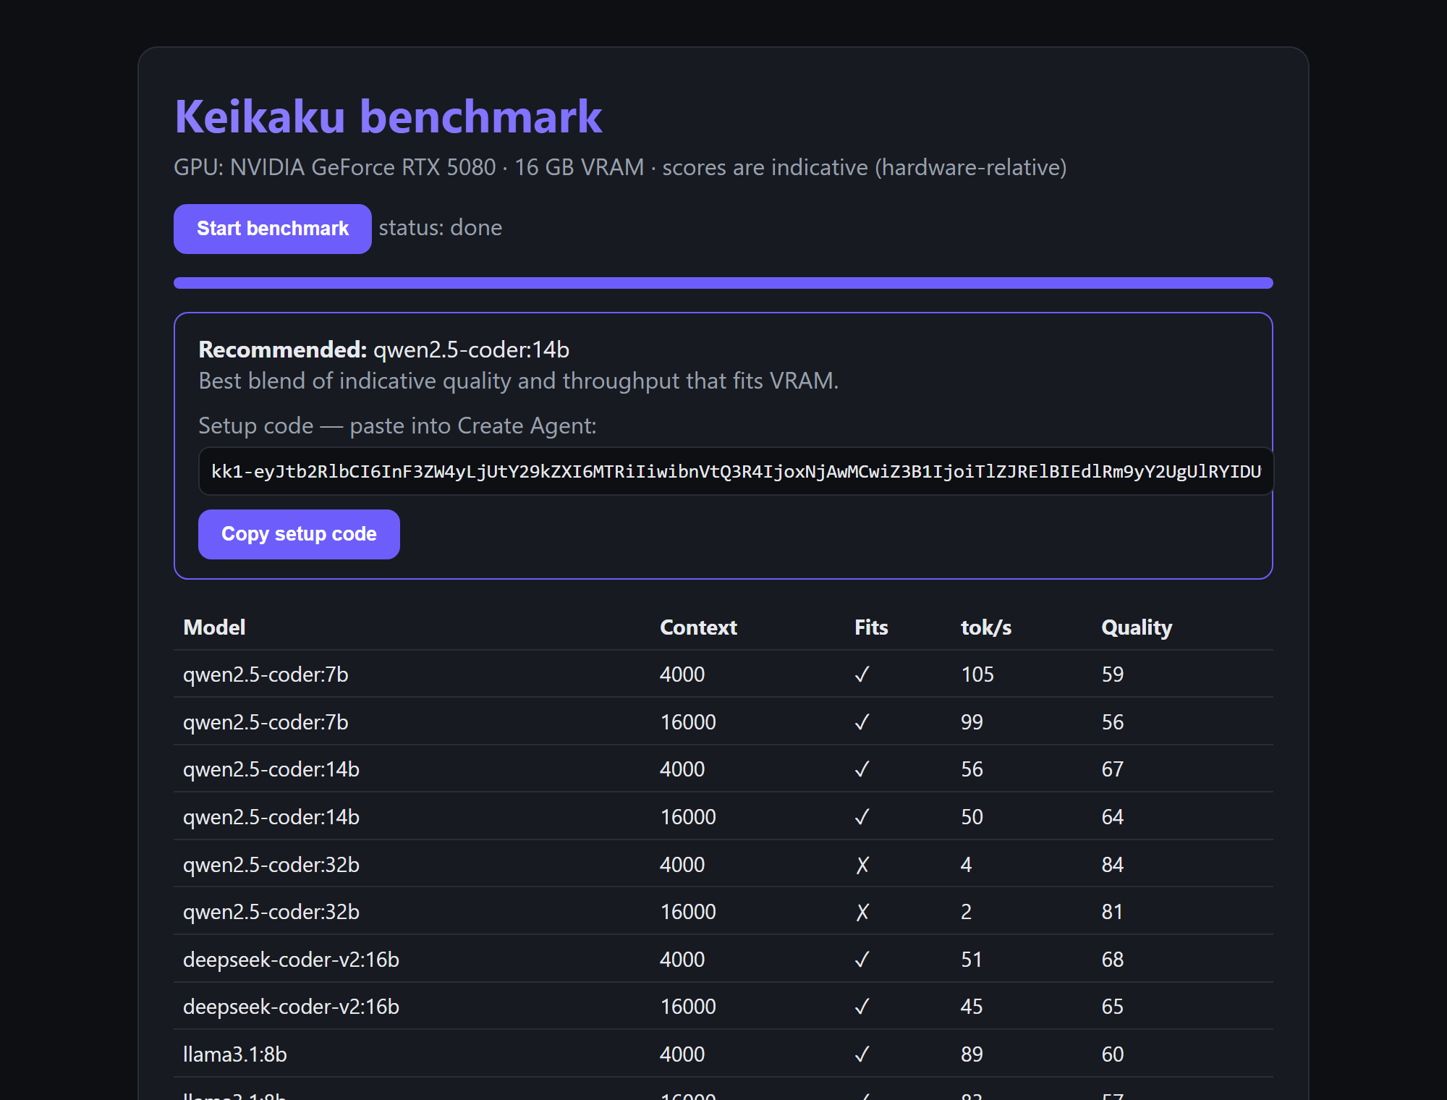Select qwen2.5-coder:32b row with 4000 context
1447x1100 pixels.
click(723, 864)
